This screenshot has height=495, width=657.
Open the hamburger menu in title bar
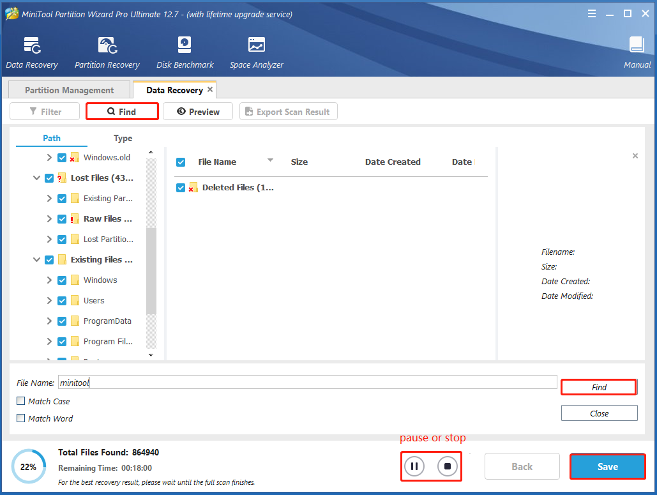[592, 13]
